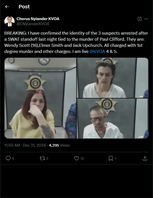Open the bottom-right photo of man in glasses
This screenshot has width=153, height=198.
112,119
